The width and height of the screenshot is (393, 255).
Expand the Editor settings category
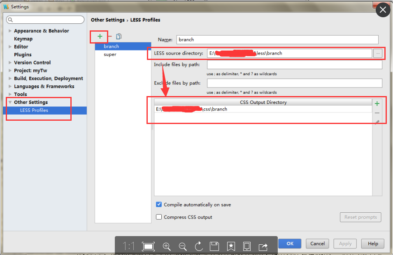tap(9, 46)
